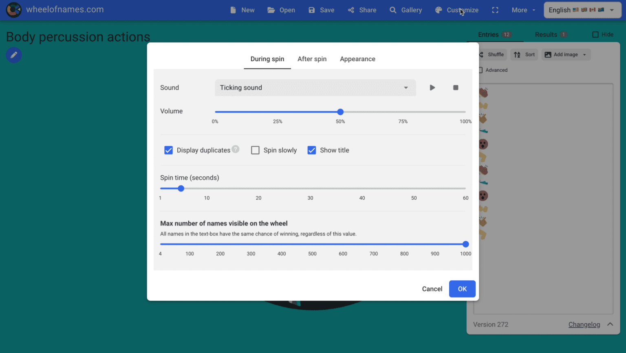
Task: Switch to the Appearance tab
Action: coord(357,59)
